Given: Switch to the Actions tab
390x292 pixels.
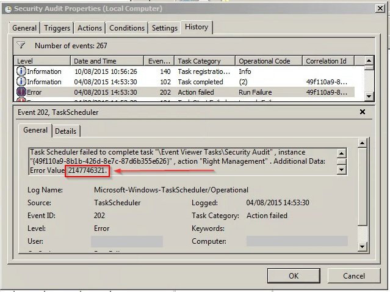Looking at the screenshot, I should [90, 28].
